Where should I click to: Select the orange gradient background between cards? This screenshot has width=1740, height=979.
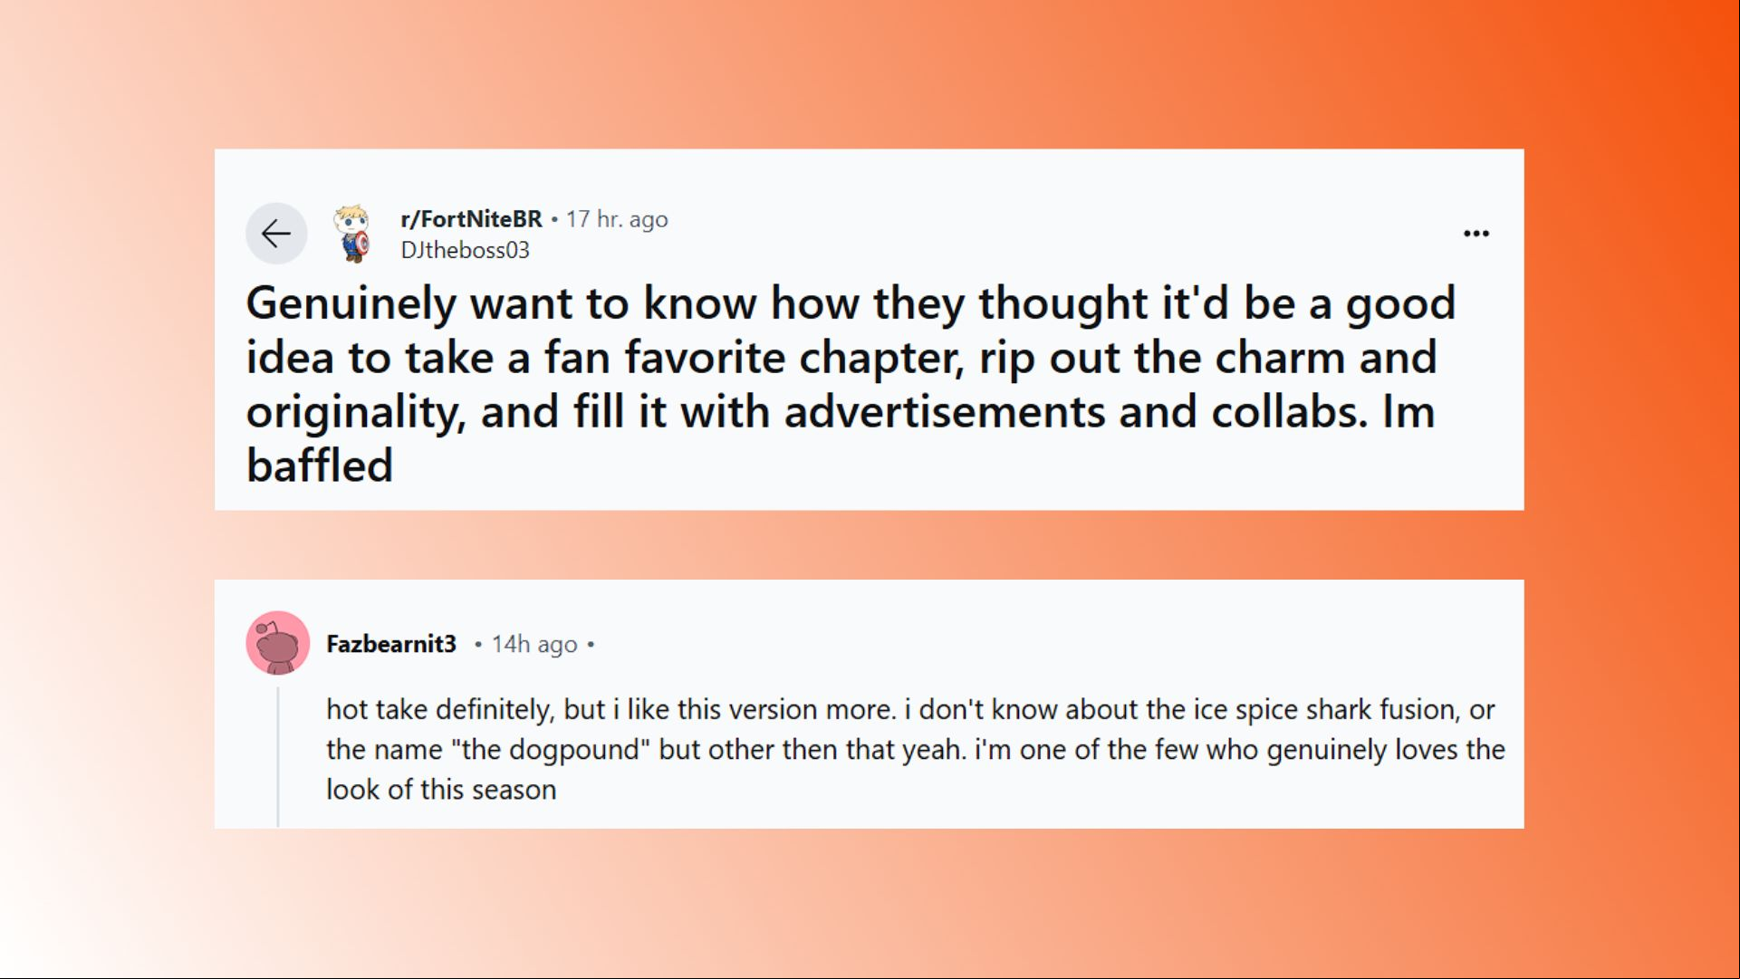click(x=869, y=544)
